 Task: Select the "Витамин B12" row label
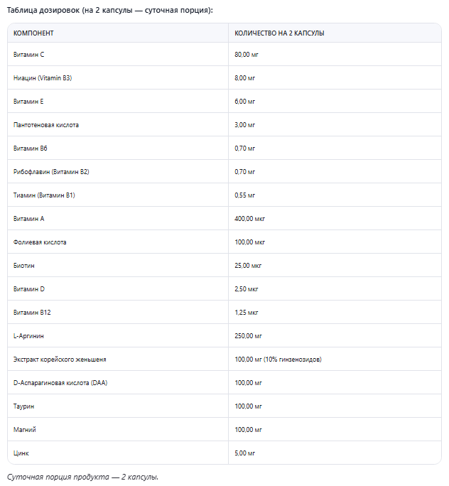pos(32,313)
